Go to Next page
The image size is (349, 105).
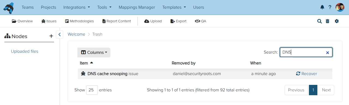(326, 90)
